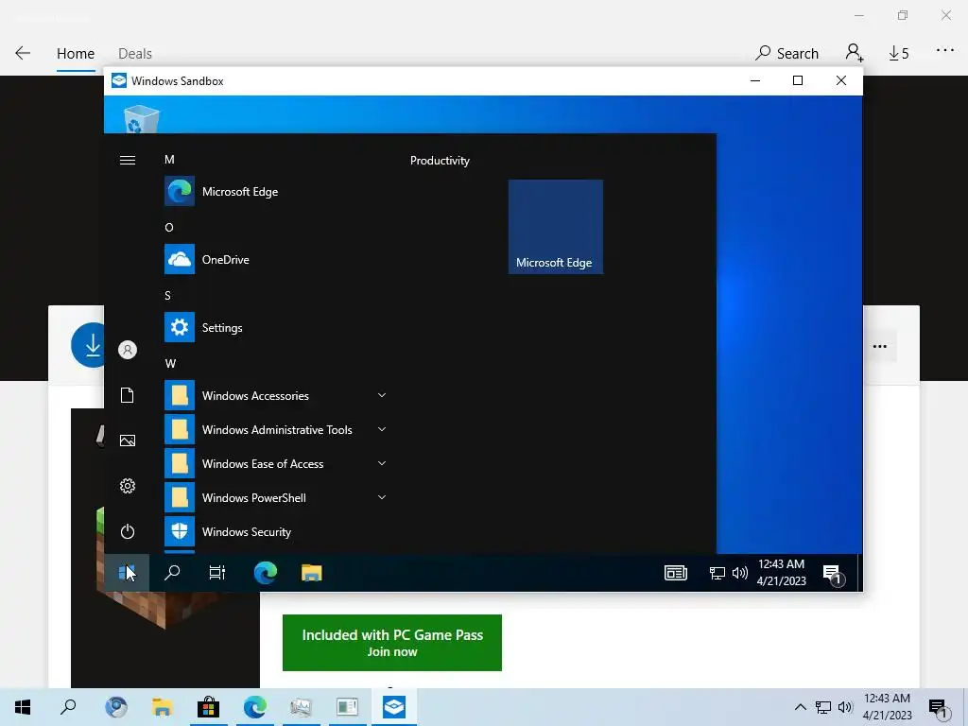Image resolution: width=968 pixels, height=726 pixels.
Task: Open the ellipsis menu on Store product card
Action: pyautogui.click(x=880, y=346)
